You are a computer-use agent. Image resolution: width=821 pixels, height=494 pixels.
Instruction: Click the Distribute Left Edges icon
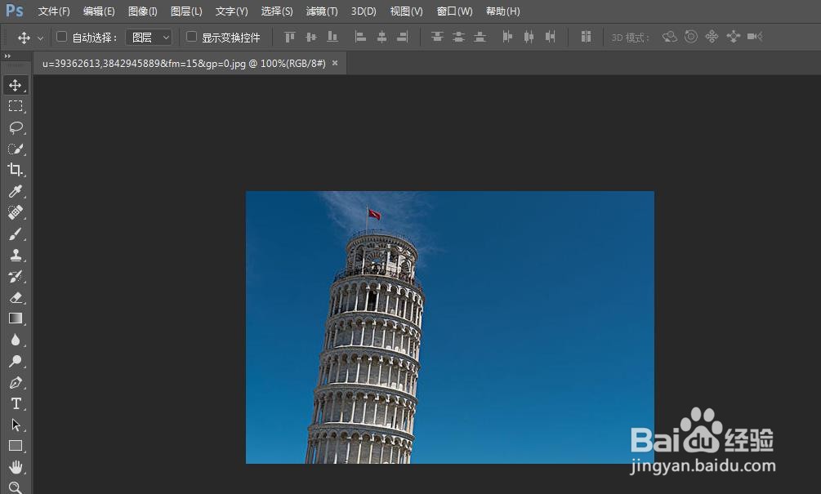(x=507, y=37)
